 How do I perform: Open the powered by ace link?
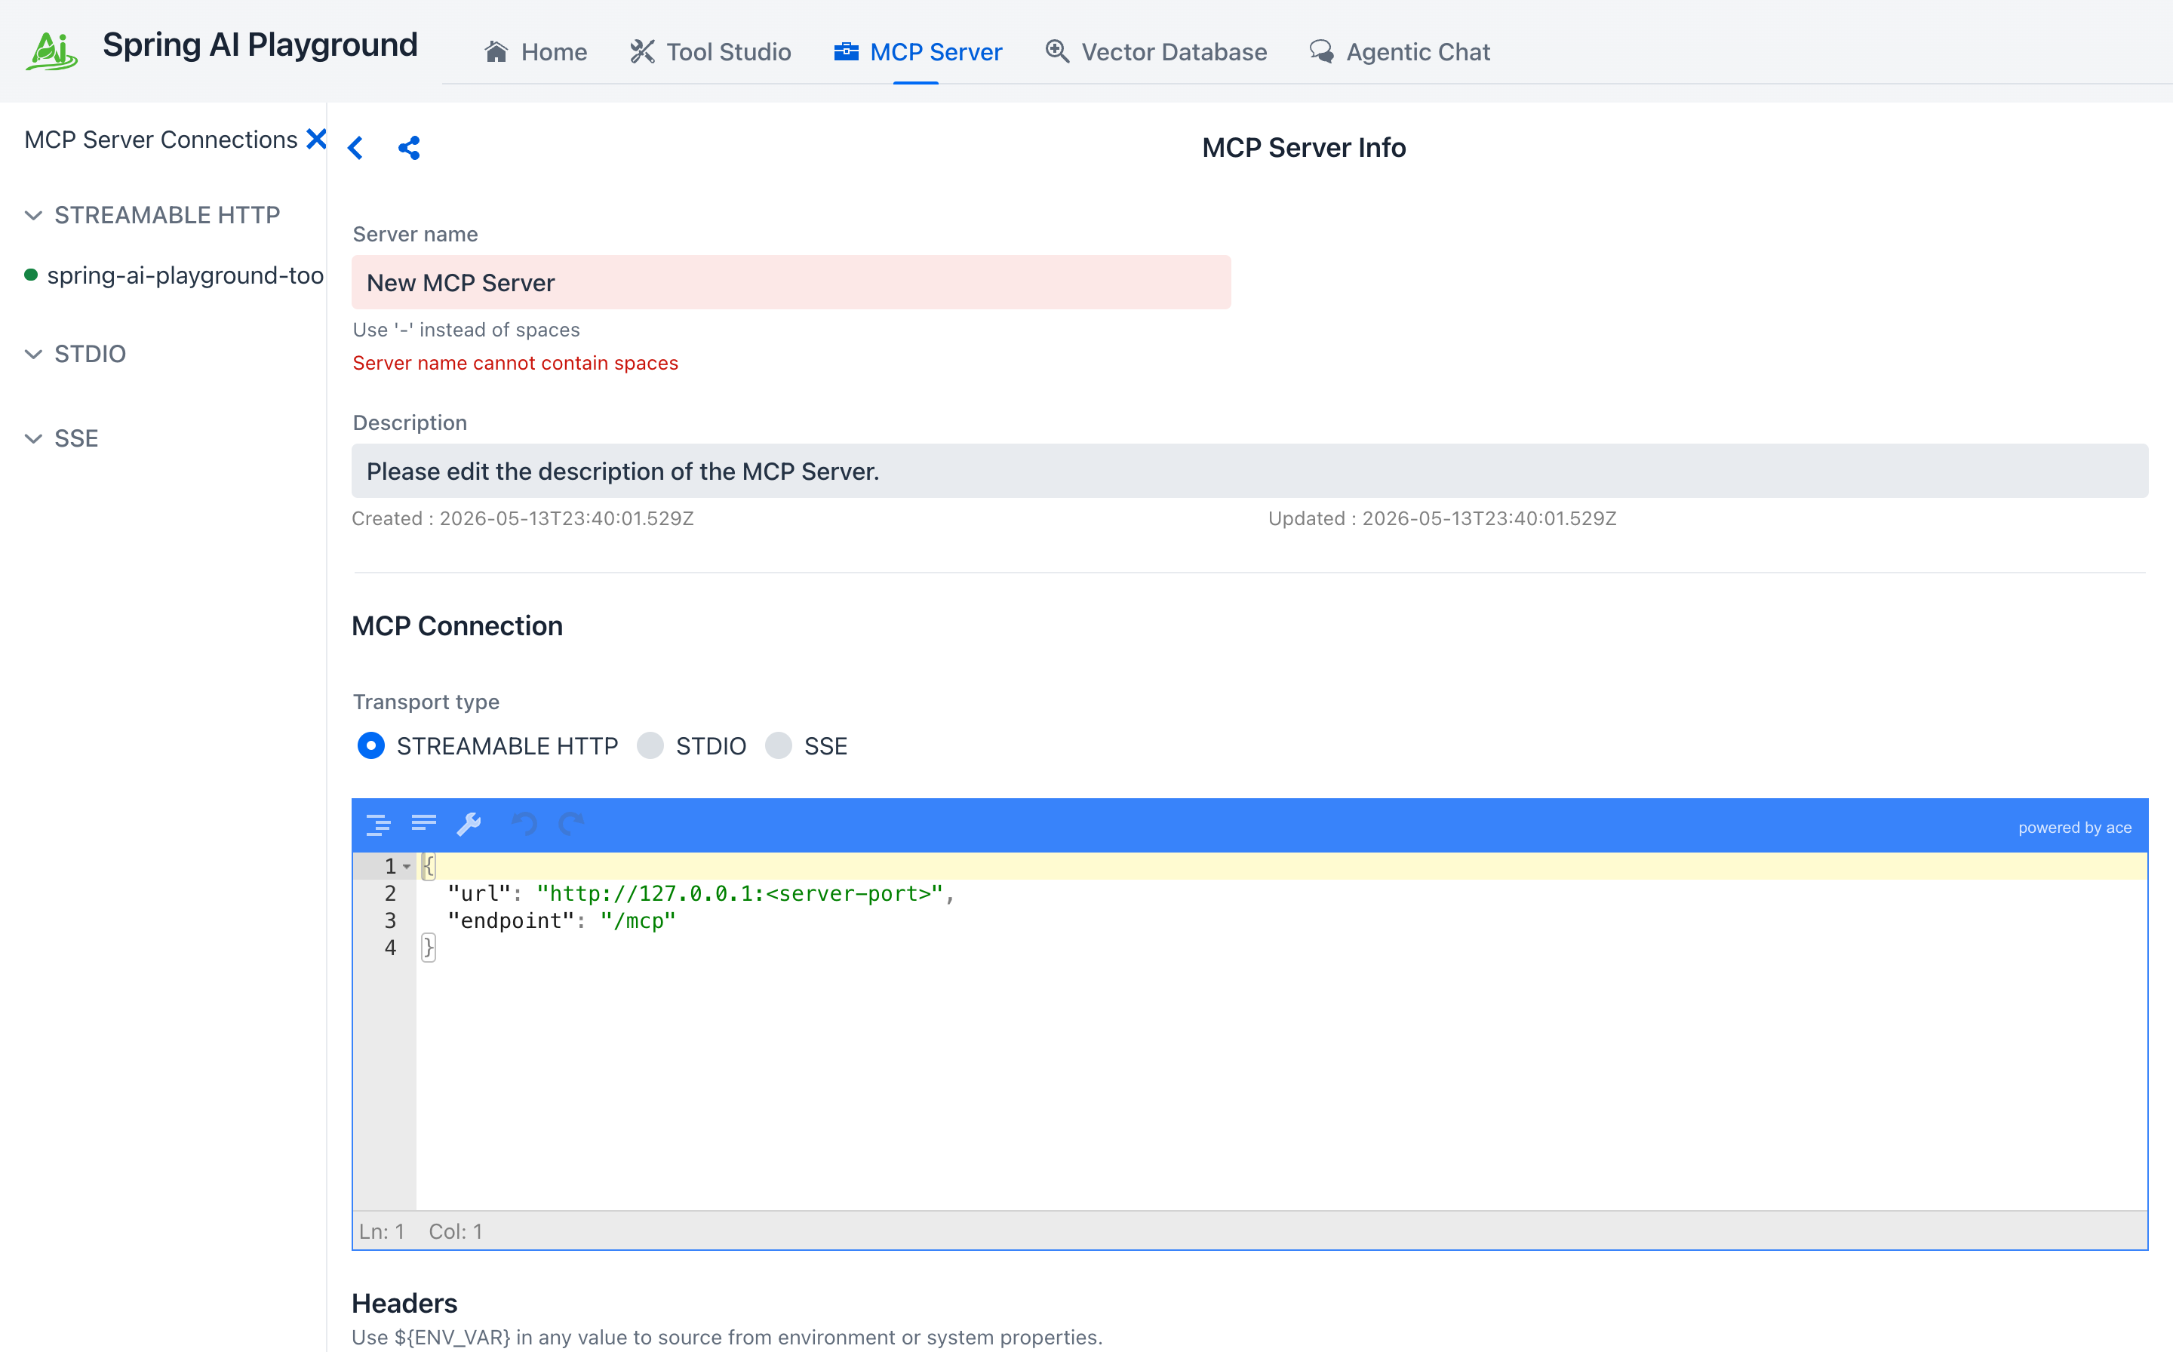tap(2074, 827)
